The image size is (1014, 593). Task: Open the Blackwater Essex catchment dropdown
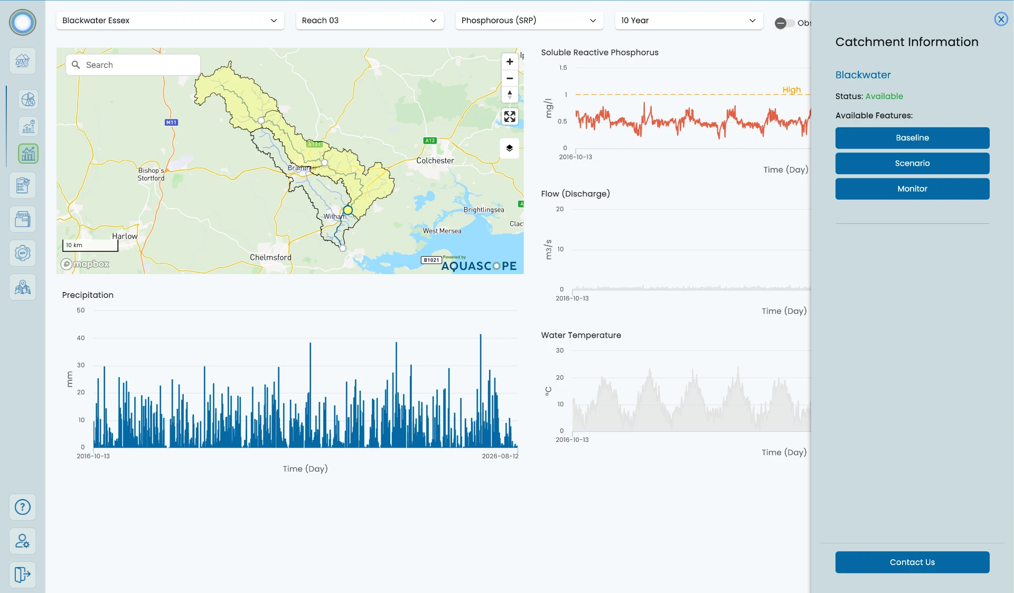(170, 21)
